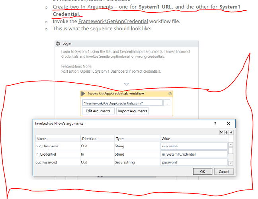Image resolution: width=258 pixels, height=199 pixels.
Task: Open Direction dropdown for in_Credential row
Action: click(x=98, y=154)
